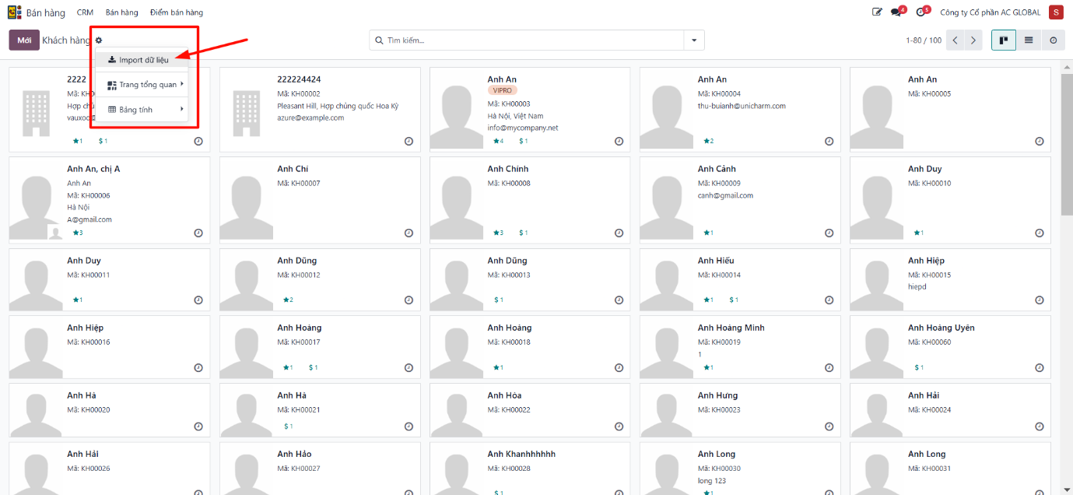Screen dimensions: 1073x495
Task: Click the Mới button
Action: point(24,40)
